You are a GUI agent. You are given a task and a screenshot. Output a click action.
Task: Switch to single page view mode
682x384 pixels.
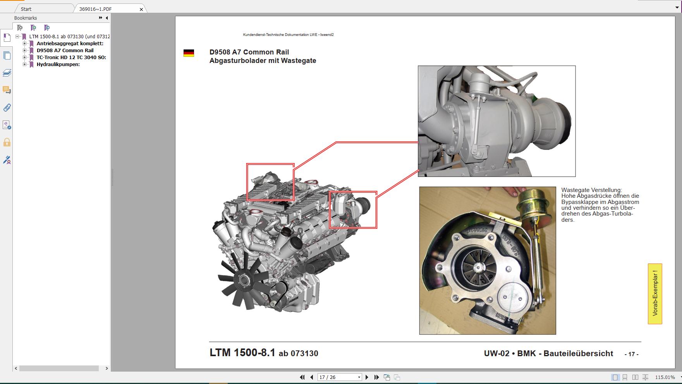click(615, 377)
